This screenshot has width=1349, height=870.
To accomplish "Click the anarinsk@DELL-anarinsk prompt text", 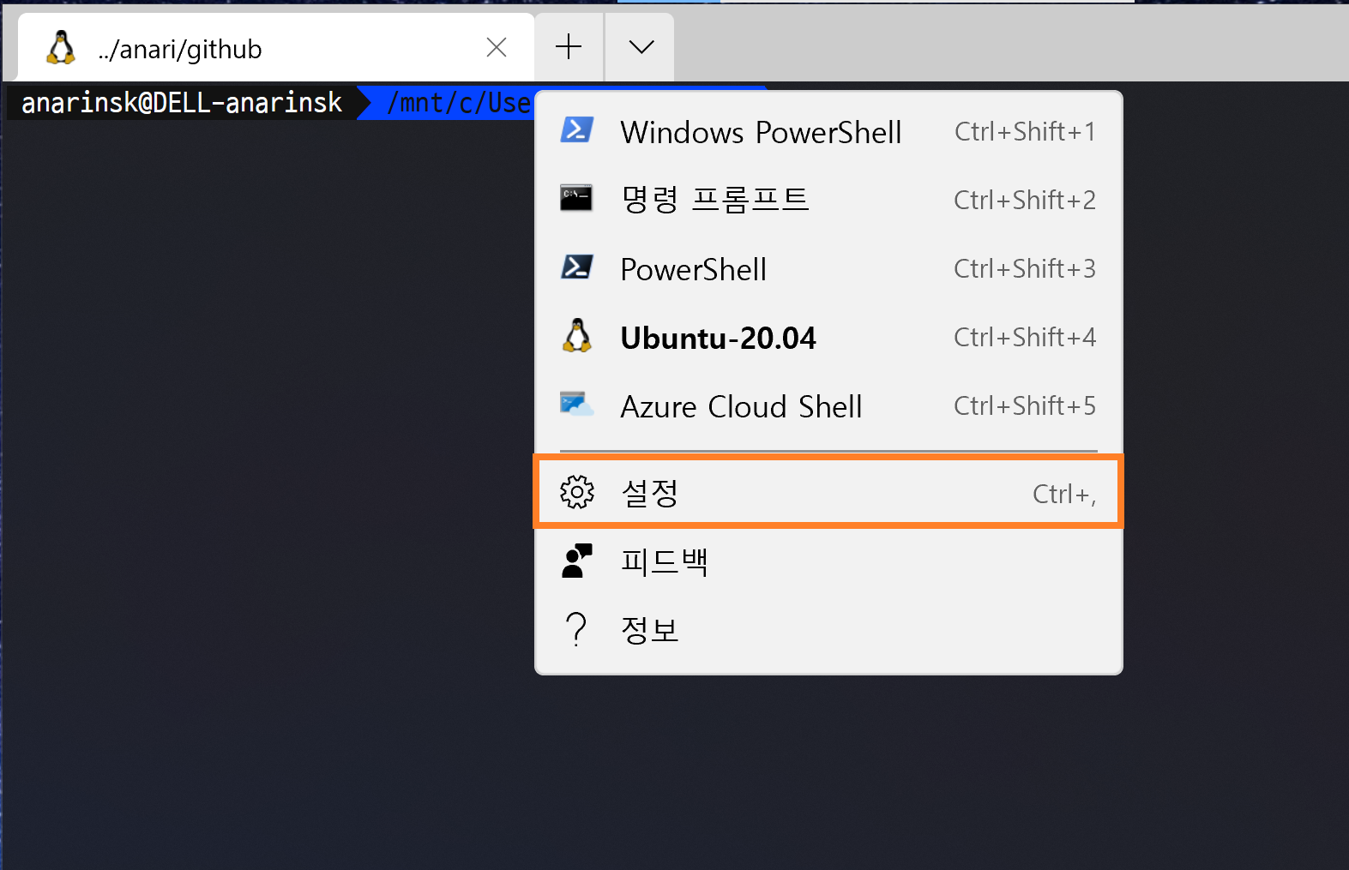I will 182,103.
